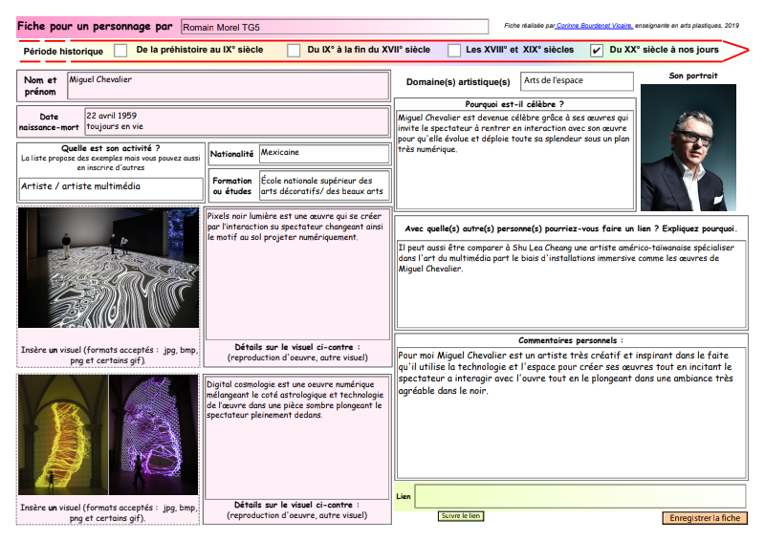Click the Nationalité field showing 'Mexicaine'
Viewport: 765px width, 541px height.
click(x=323, y=153)
